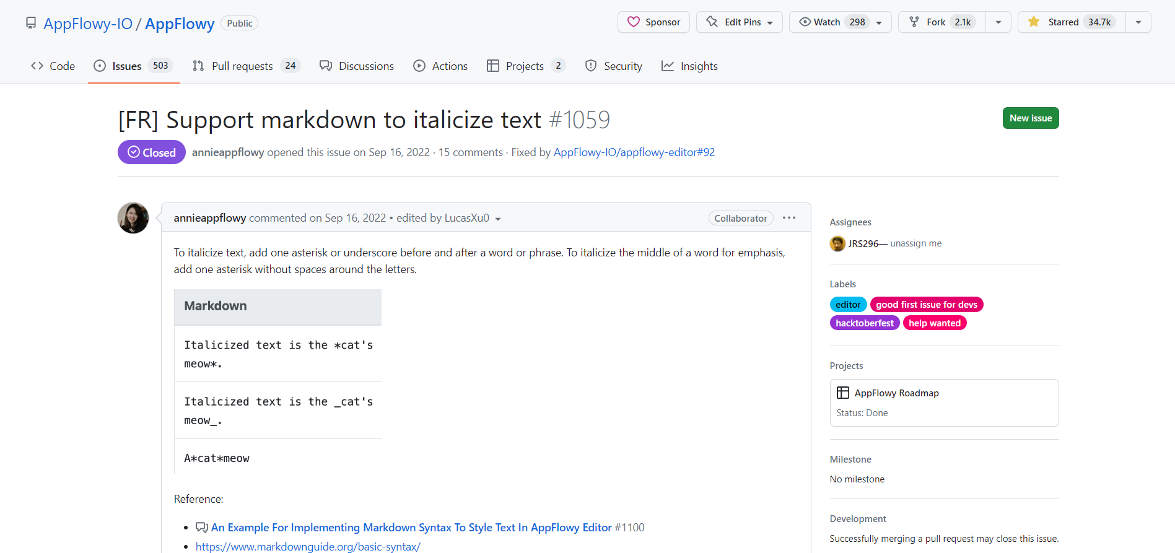Click the Issues tab circle-dot icon

pyautogui.click(x=100, y=66)
